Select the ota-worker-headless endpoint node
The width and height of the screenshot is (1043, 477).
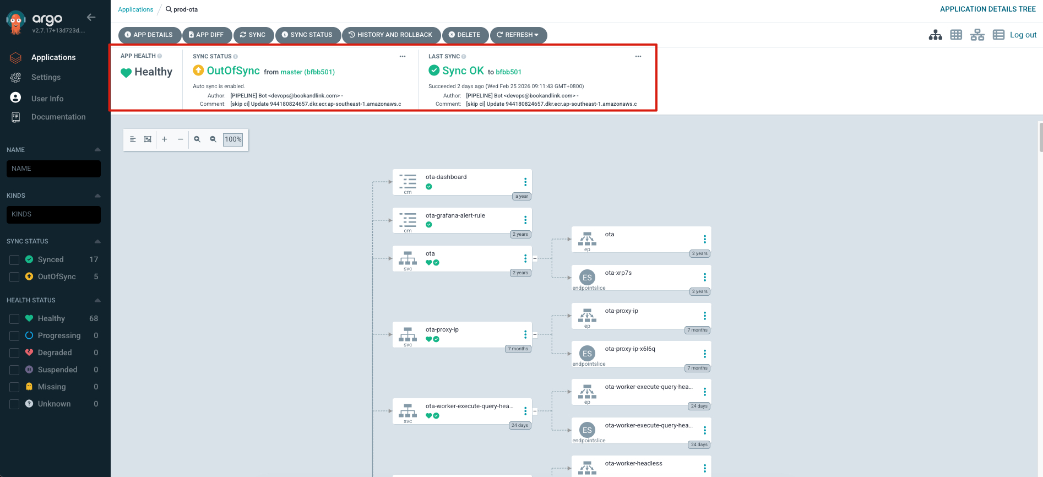[642, 466]
